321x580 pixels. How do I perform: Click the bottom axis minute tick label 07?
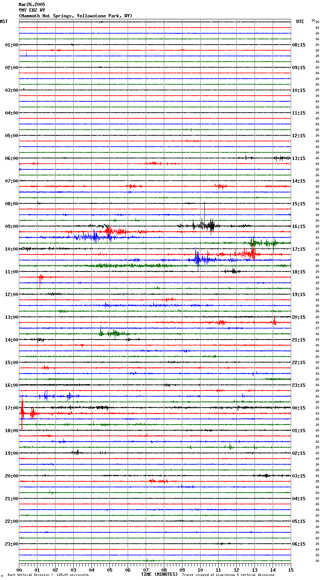click(x=146, y=570)
